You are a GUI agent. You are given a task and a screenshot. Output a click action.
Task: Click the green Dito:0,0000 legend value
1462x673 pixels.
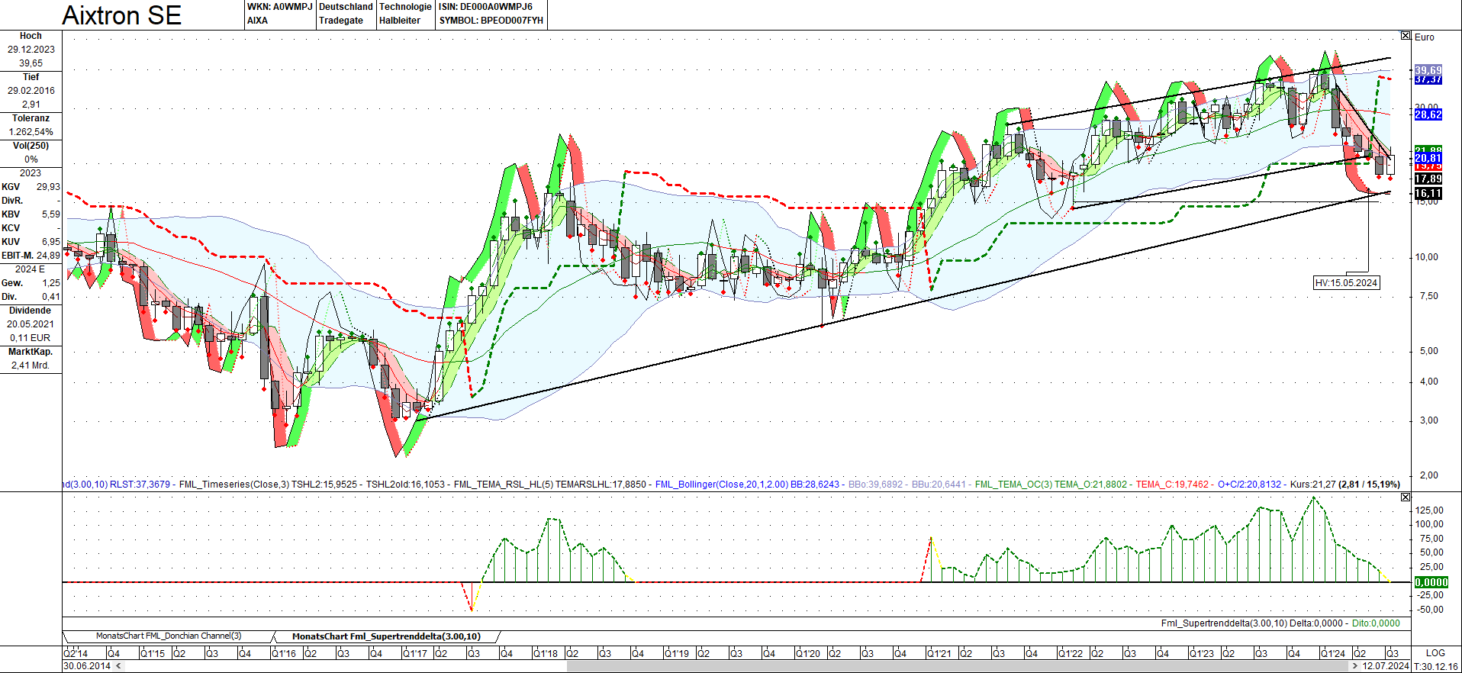point(1376,623)
